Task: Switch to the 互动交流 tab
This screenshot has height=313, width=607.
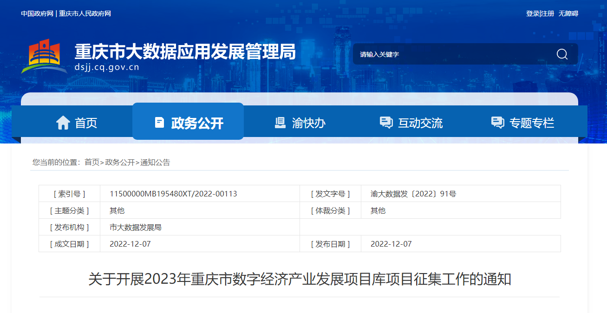Action: [x=420, y=123]
